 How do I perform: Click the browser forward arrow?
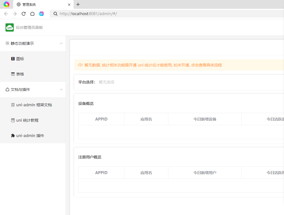pos(15,14)
